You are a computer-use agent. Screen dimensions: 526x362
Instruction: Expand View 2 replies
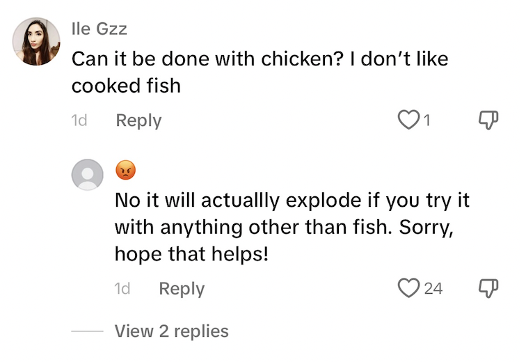point(171,331)
